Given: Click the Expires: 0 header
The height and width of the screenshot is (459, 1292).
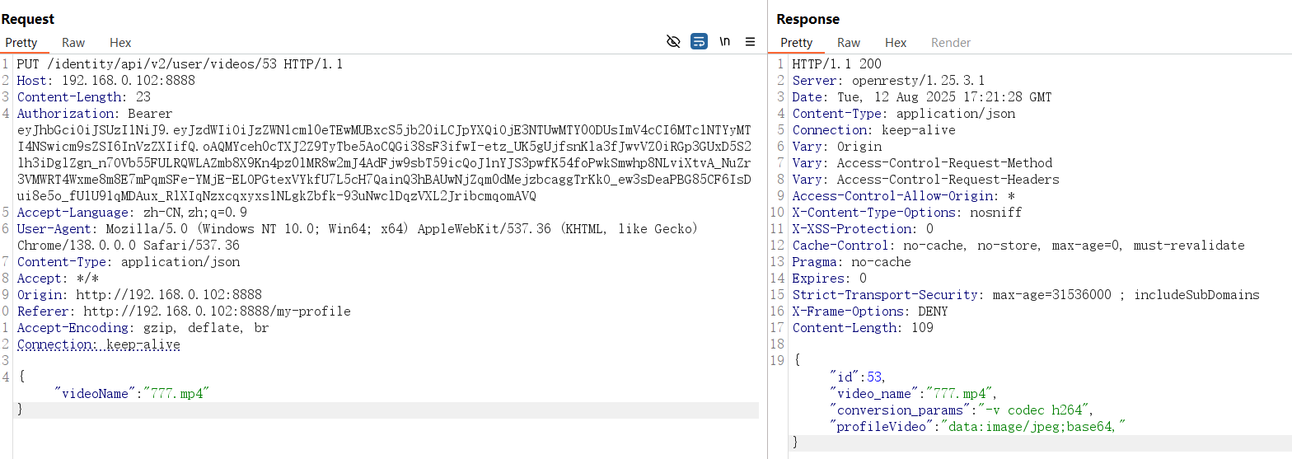Looking at the screenshot, I should click(829, 279).
